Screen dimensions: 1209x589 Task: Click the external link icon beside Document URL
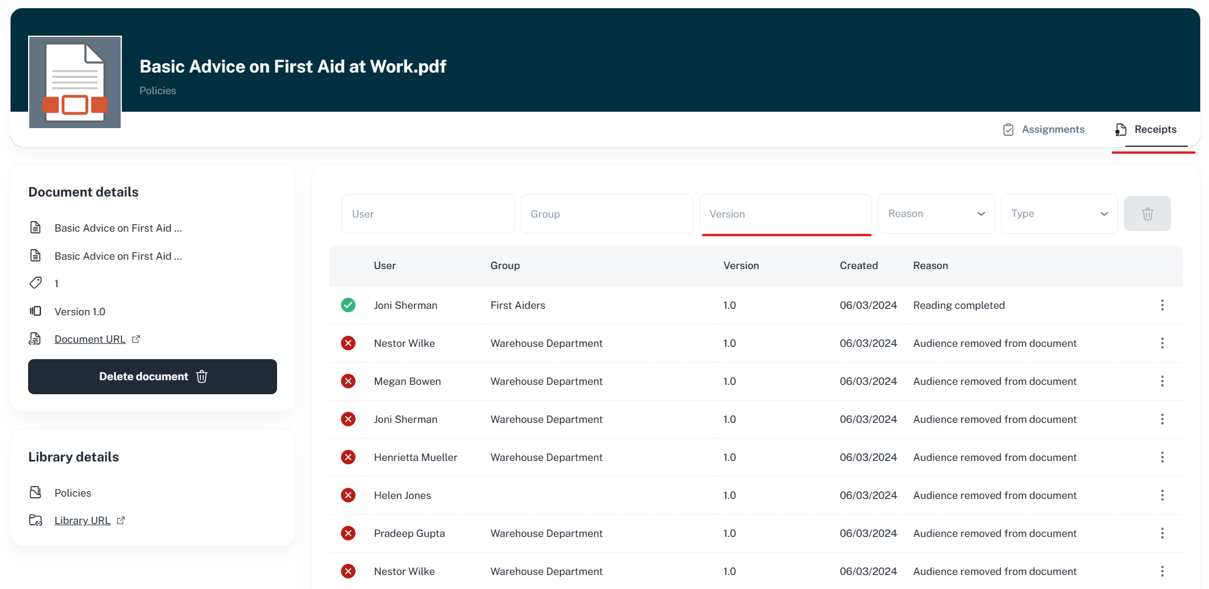[136, 339]
